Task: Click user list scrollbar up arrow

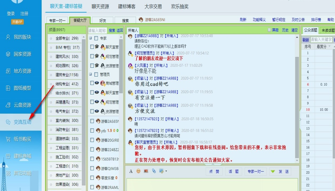Action: coord(121,37)
